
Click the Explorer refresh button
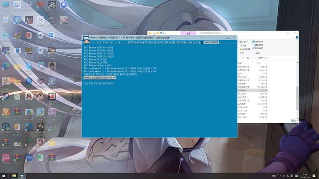click(248, 58)
